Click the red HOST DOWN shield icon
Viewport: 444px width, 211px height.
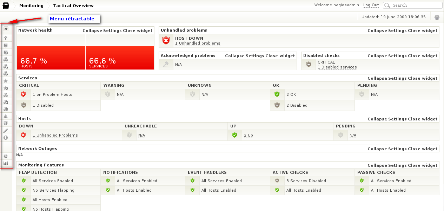pos(166,41)
